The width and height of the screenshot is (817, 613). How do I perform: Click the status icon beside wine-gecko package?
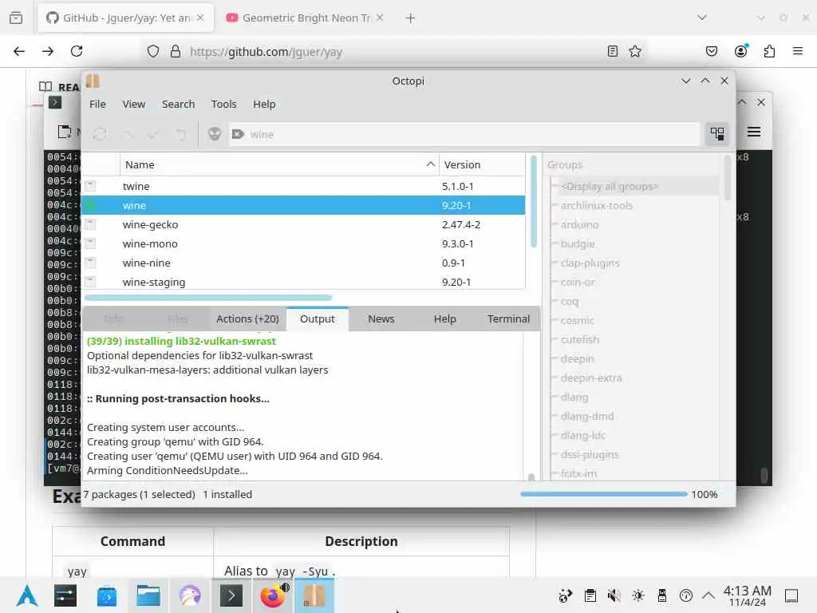pyautogui.click(x=91, y=224)
